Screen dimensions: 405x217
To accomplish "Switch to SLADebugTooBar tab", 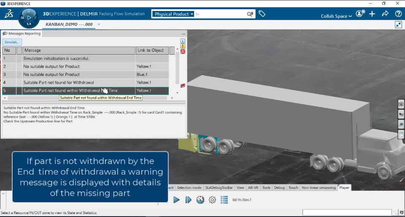I will tap(219, 188).
